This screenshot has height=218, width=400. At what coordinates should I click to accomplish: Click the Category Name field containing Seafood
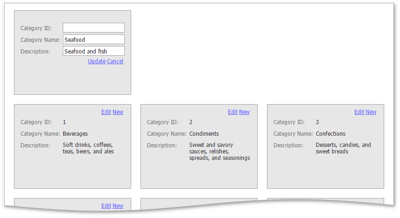pos(93,40)
